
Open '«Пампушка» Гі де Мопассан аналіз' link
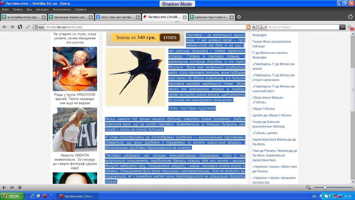click(273, 66)
